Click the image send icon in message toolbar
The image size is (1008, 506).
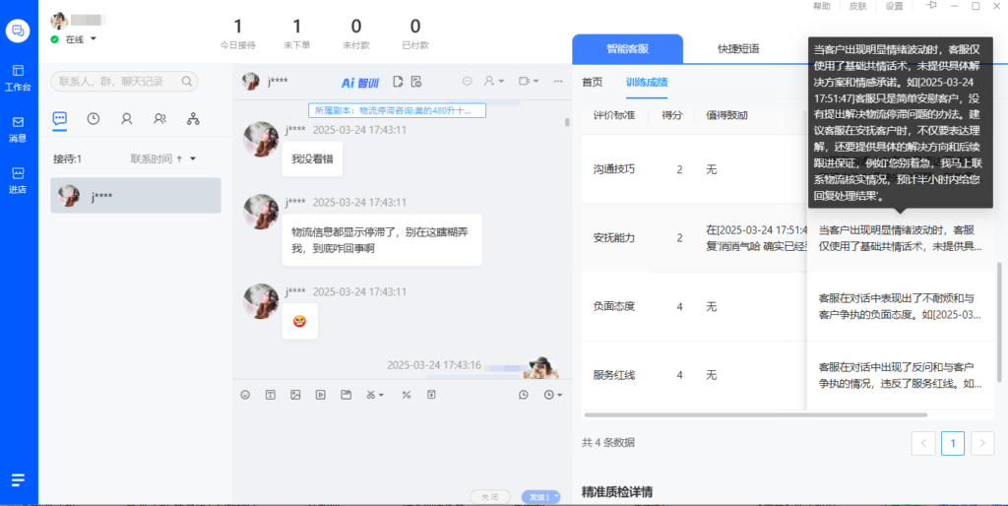click(295, 395)
